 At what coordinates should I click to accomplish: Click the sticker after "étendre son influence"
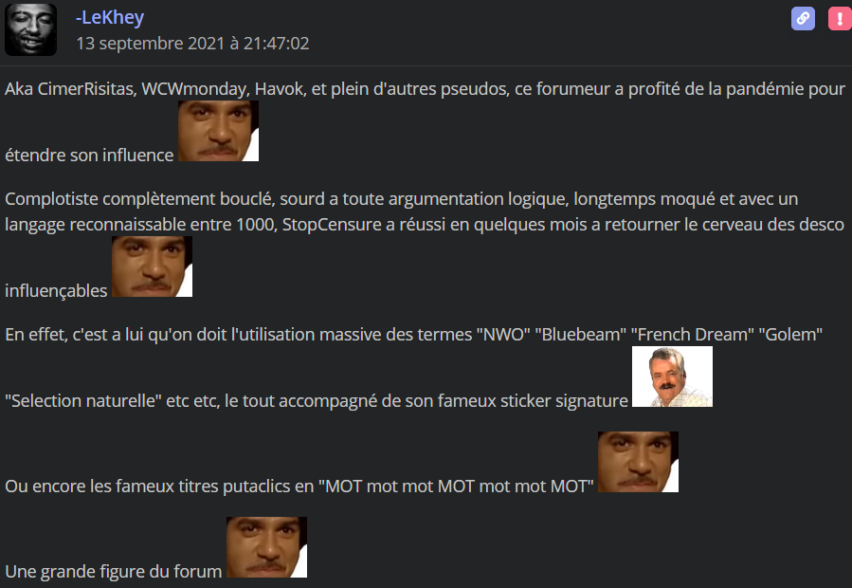coord(218,131)
